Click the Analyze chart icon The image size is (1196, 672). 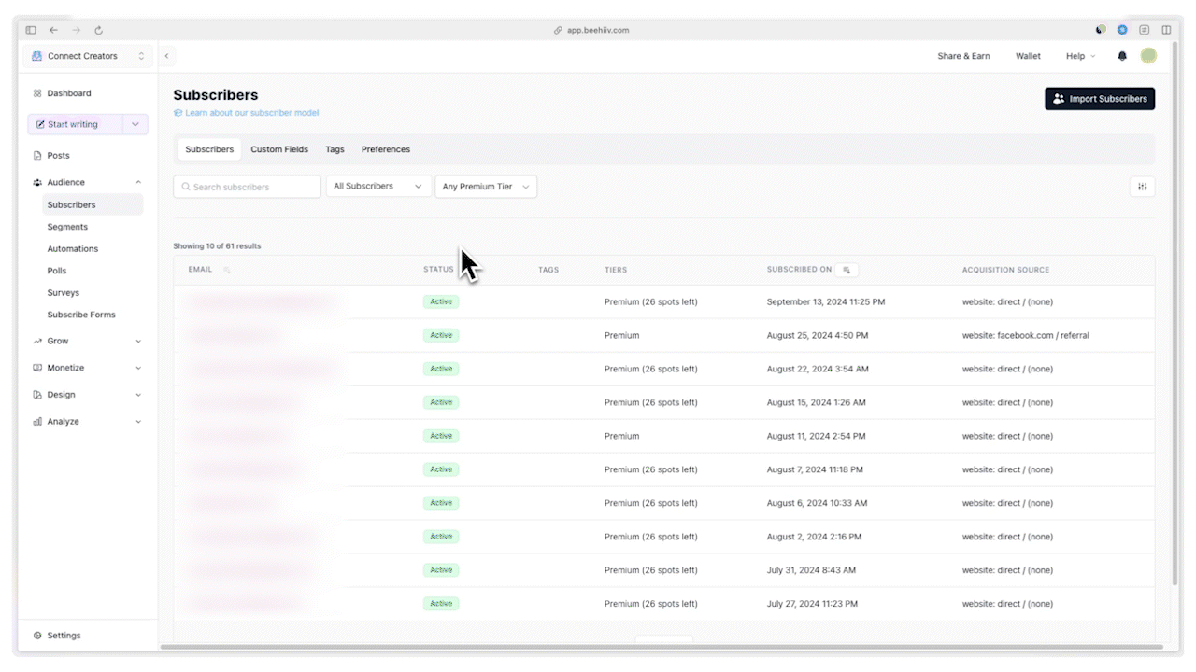[x=37, y=422]
